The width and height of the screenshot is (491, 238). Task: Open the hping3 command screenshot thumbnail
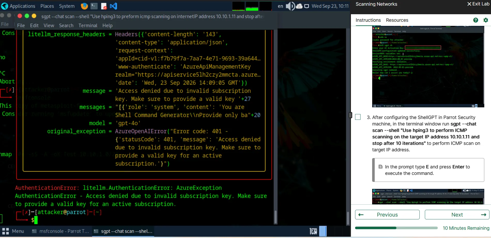click(428, 197)
